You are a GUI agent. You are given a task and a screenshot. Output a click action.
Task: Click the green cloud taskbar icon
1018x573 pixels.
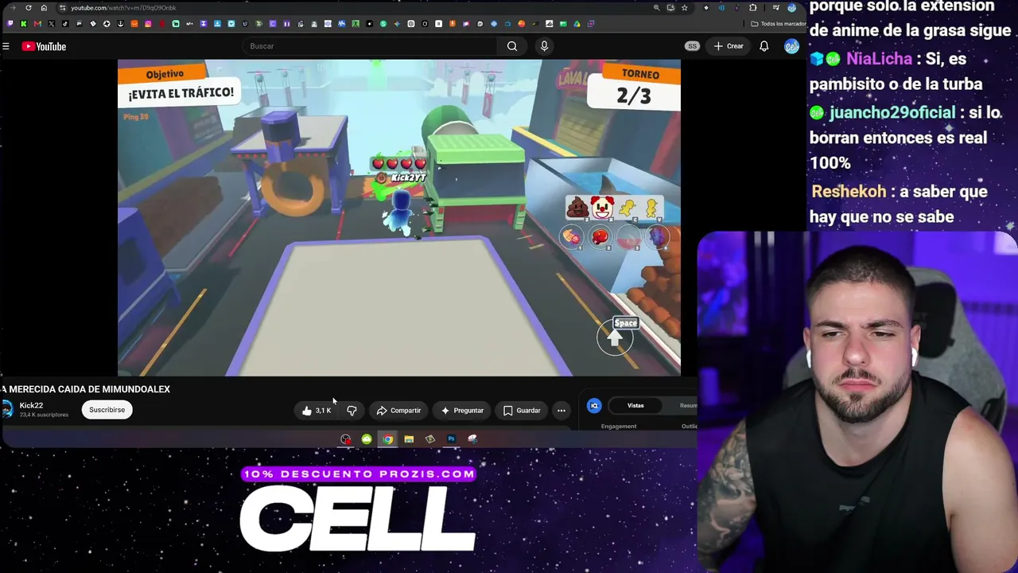[367, 439]
